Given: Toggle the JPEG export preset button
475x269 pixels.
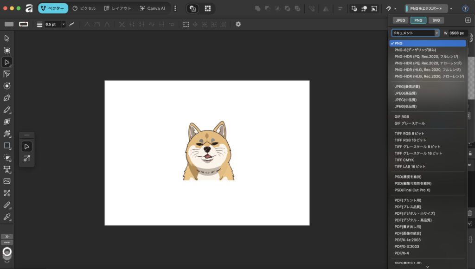Looking at the screenshot, I should pos(400,20).
